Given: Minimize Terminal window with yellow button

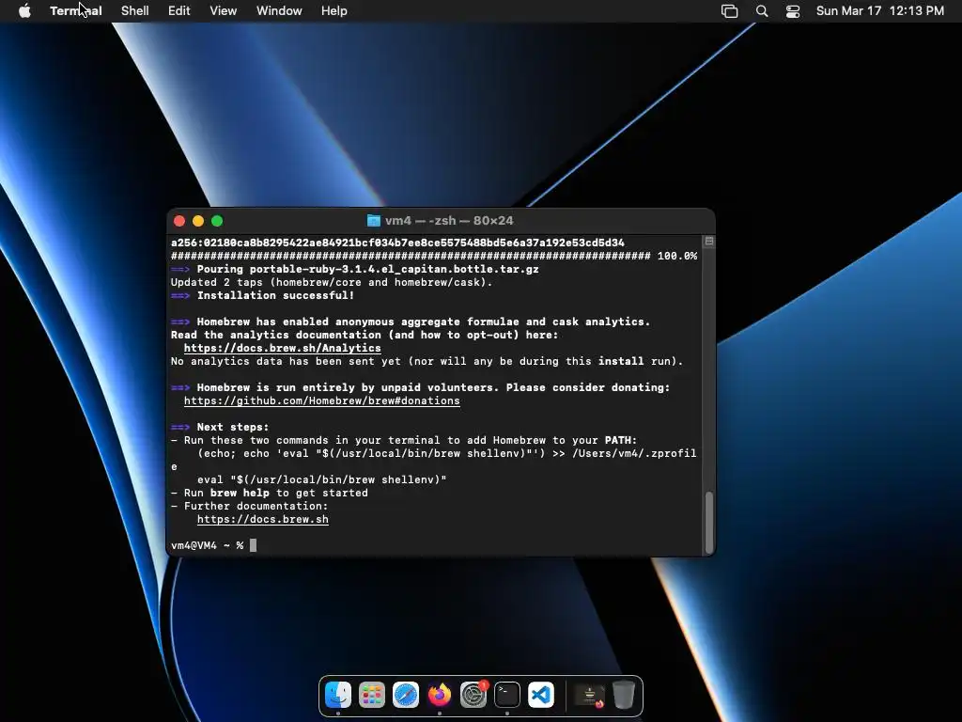Looking at the screenshot, I should (198, 221).
